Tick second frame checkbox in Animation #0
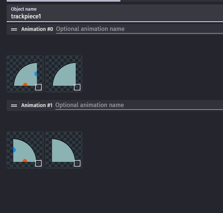 tap(77, 87)
